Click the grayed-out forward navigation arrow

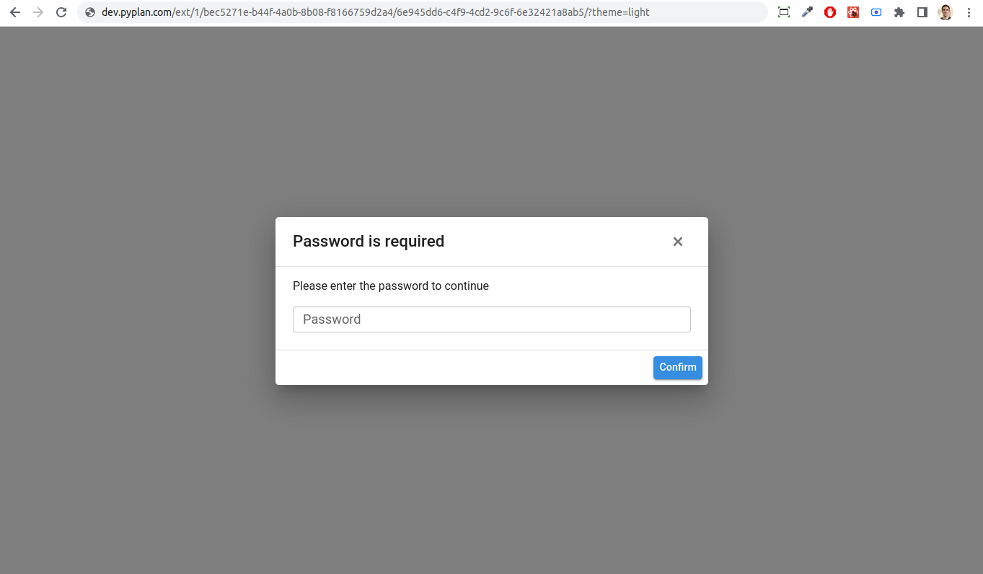38,12
